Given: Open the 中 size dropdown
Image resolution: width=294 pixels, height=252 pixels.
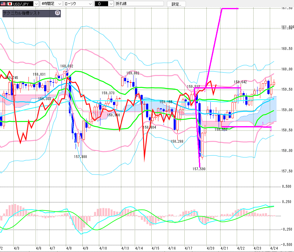Looking at the screenshot, I should click(x=111, y=4).
